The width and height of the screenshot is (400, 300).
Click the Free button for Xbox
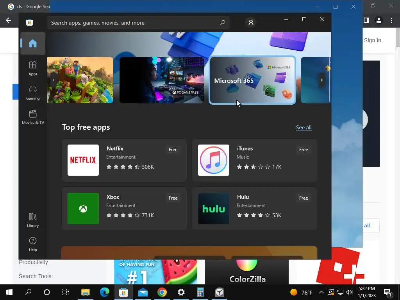click(x=173, y=198)
